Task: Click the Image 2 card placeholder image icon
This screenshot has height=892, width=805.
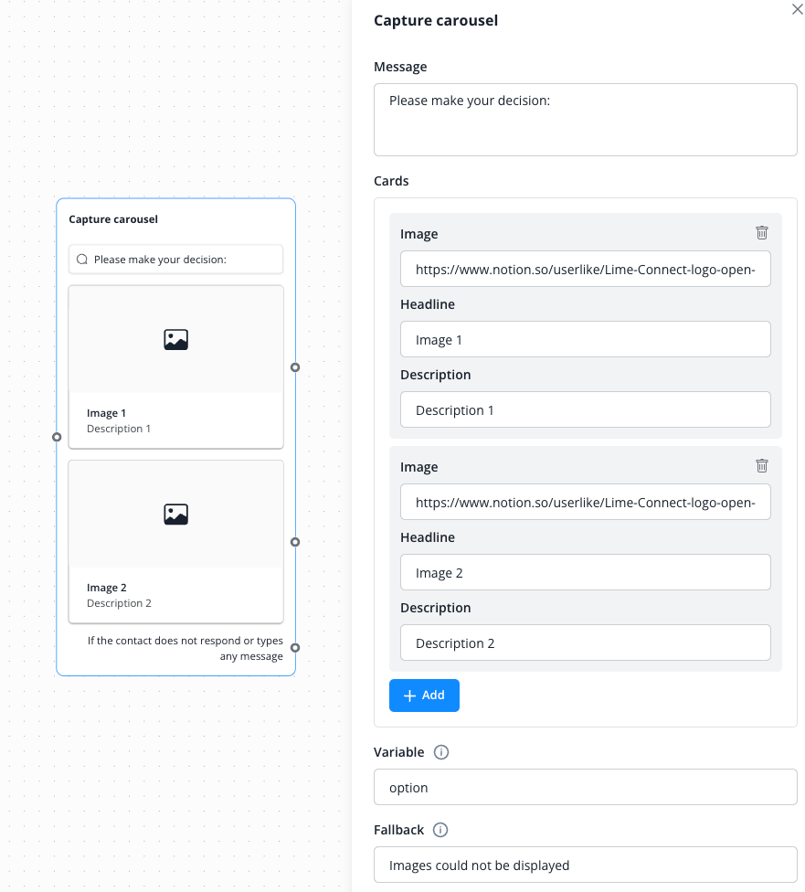Action: pyautogui.click(x=175, y=515)
